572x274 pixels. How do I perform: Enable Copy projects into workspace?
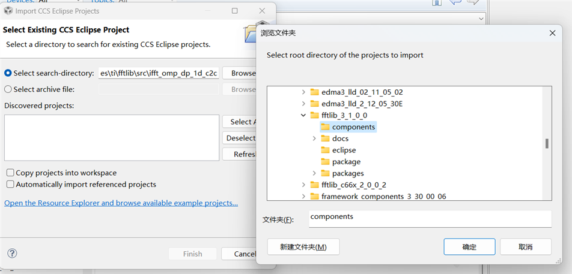click(x=10, y=173)
